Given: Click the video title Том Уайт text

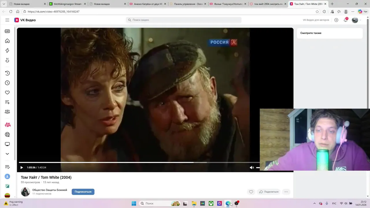Looking at the screenshot, I should tap(46, 177).
